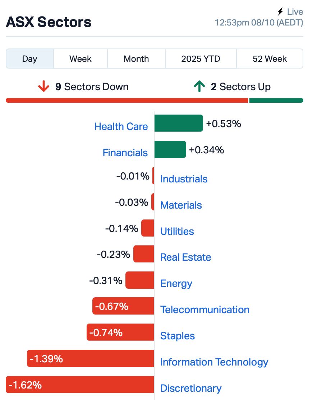Switch to the Week tab

[80, 59]
